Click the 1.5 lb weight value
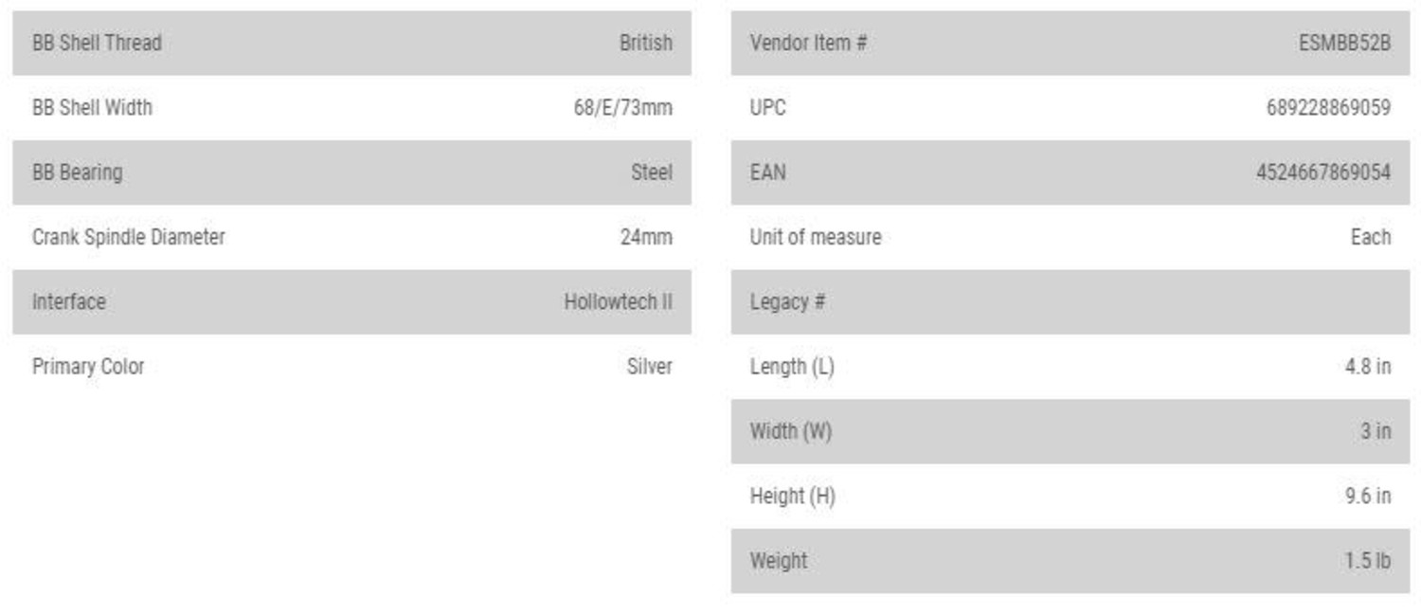Screen dimensions: 1421x615 tap(1366, 561)
